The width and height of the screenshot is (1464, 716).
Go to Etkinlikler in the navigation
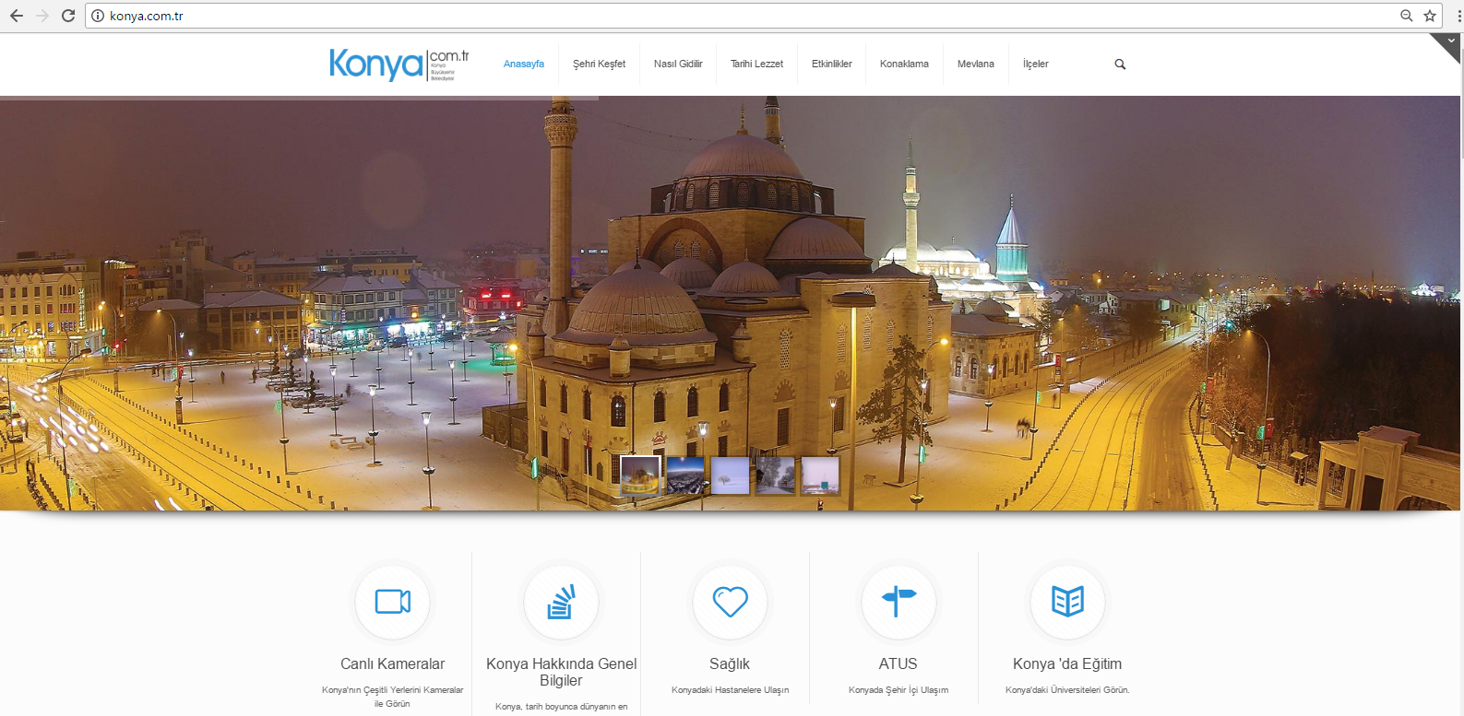coord(831,65)
